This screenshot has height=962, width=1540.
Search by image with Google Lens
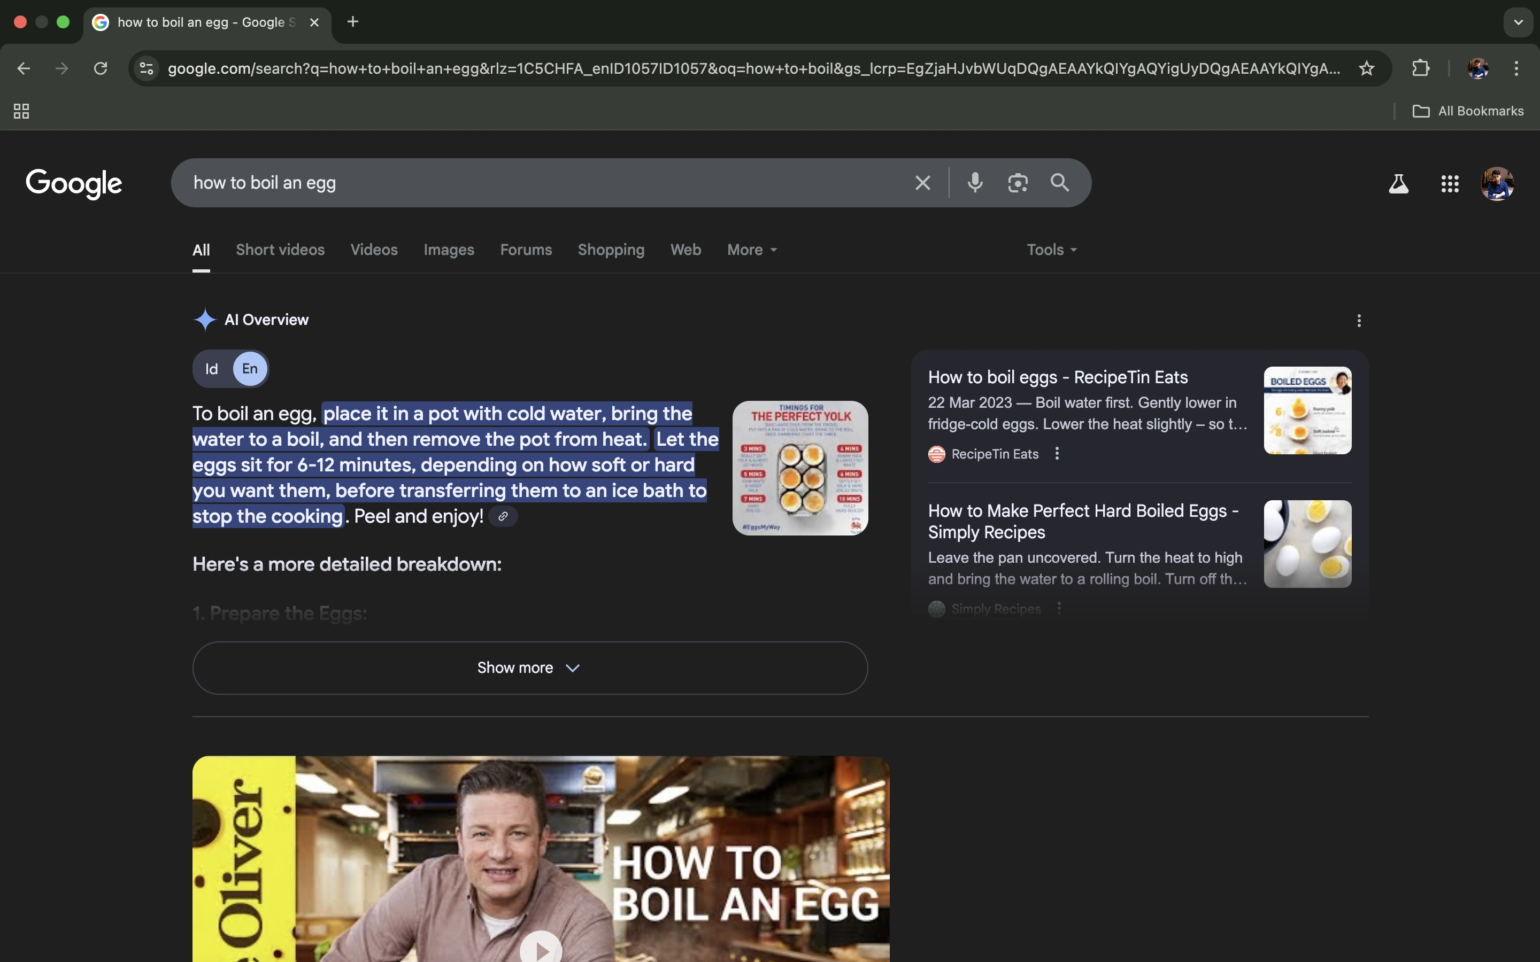coord(1018,183)
